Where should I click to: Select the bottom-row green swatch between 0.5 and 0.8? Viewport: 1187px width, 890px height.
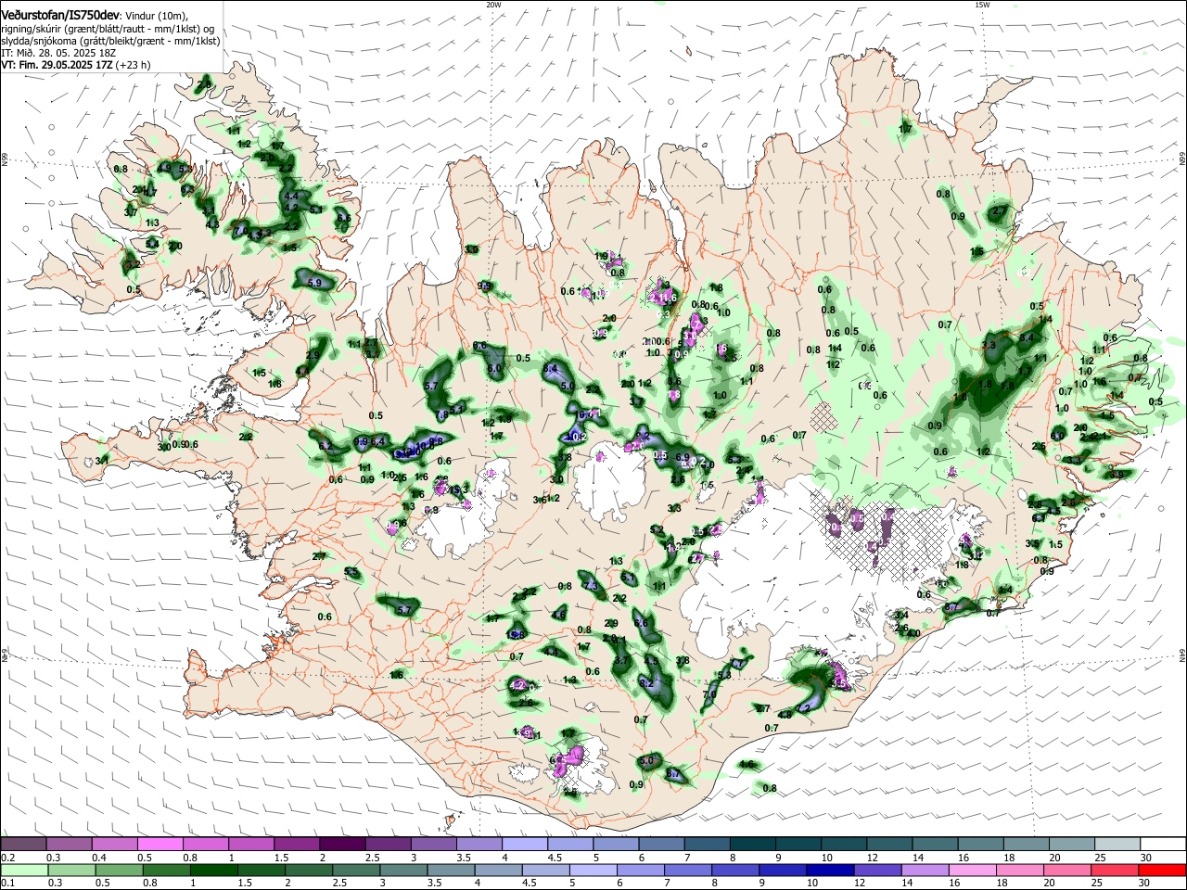pos(118,870)
